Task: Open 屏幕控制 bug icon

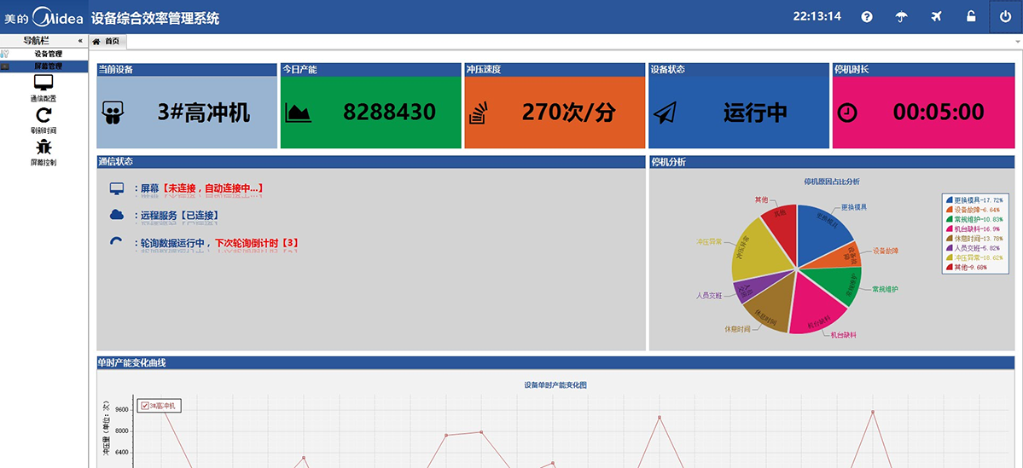Action: (44, 147)
